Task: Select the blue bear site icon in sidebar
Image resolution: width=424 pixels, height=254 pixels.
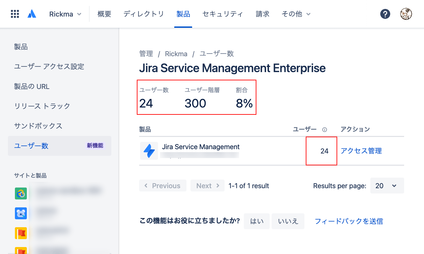Action: pyautogui.click(x=21, y=213)
